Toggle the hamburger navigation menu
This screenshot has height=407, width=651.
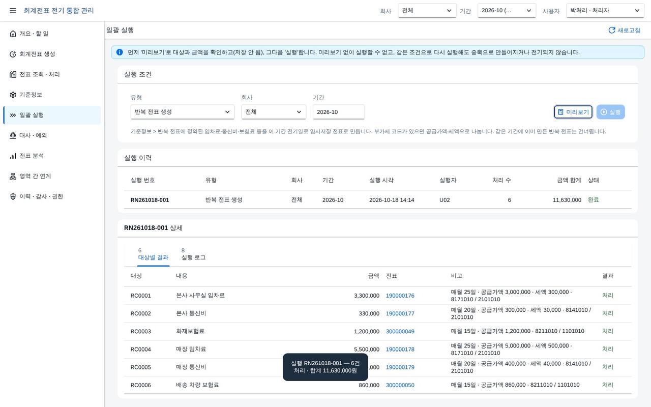coord(13,11)
